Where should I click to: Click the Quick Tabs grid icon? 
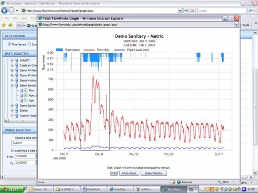19,26
